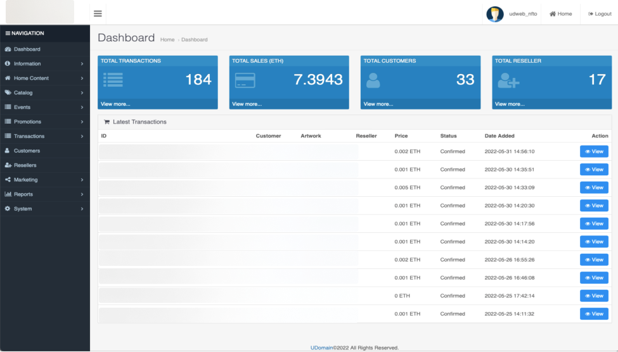
Task: Click the Home button in header
Action: point(560,14)
